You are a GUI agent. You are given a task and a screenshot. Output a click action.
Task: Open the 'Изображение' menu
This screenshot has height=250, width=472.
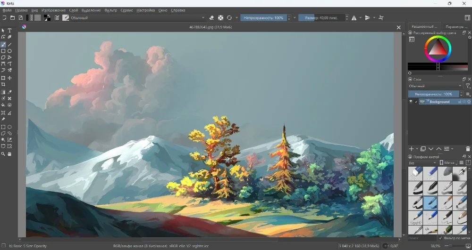[54, 10]
